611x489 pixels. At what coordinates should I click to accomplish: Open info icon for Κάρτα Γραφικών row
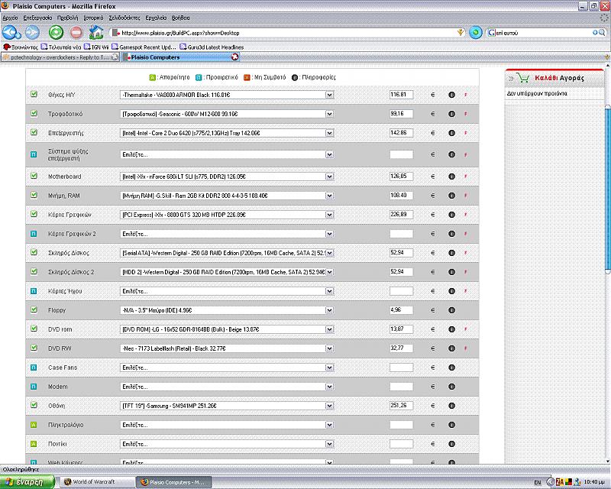(451, 215)
